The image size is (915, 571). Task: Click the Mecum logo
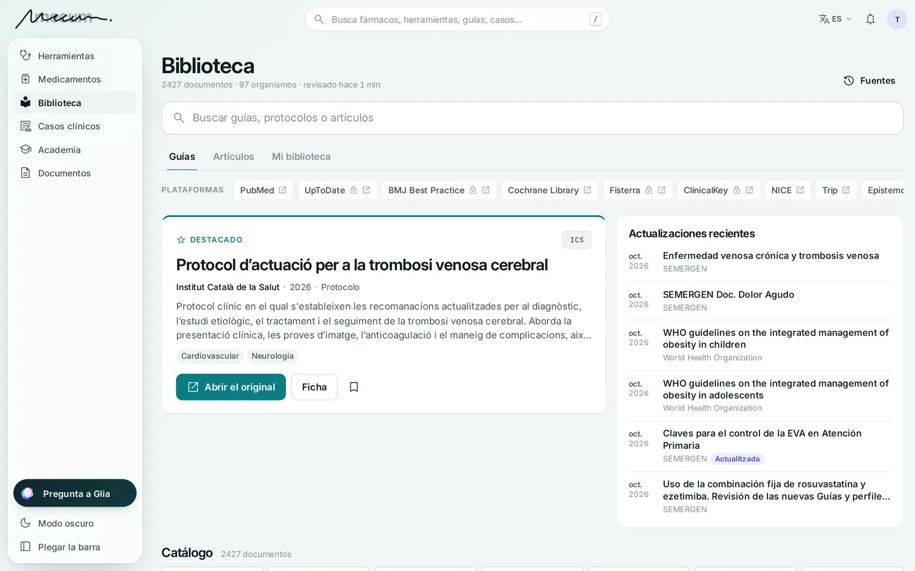pyautogui.click(x=63, y=19)
